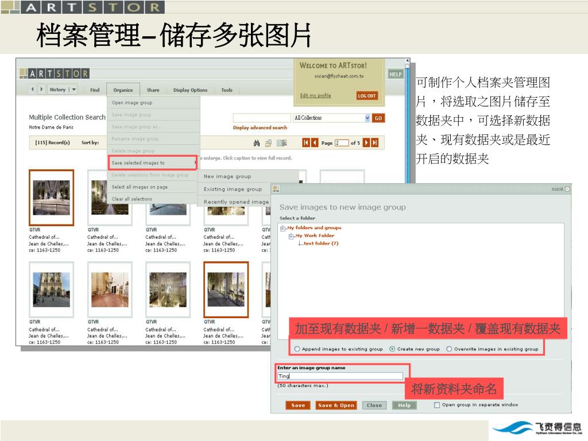Open the History dropdown arrow
The height and width of the screenshot is (441, 588).
(74, 90)
